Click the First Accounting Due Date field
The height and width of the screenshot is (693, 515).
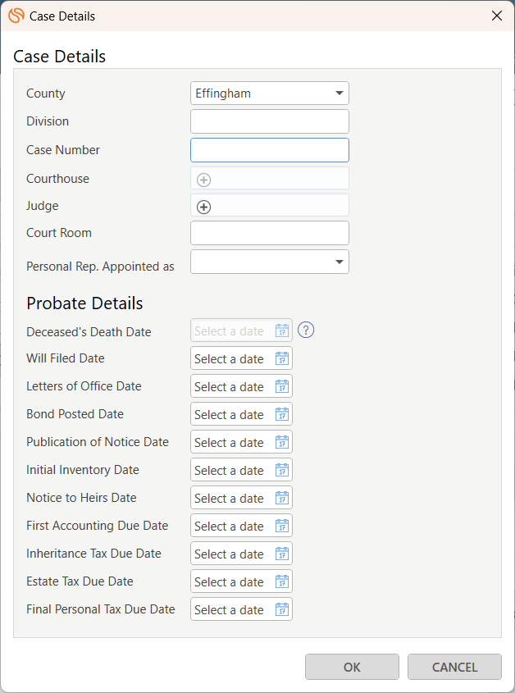click(241, 526)
